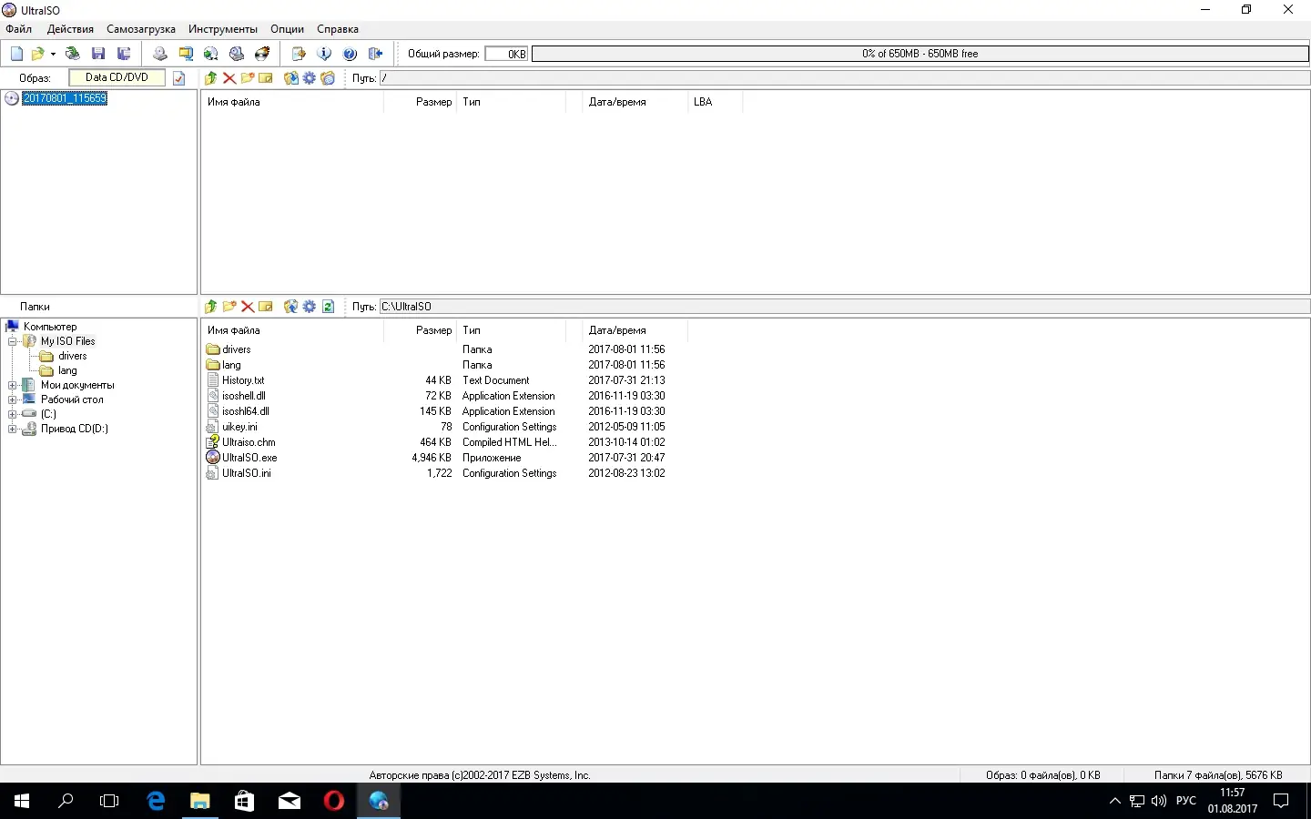Screen dimensions: 1311x819
Task: Click the local path field C:\UltraISO
Action: [844, 307]
